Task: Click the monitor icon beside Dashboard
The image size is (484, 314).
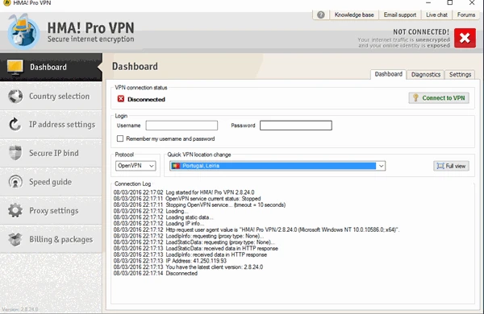Action: [x=15, y=67]
